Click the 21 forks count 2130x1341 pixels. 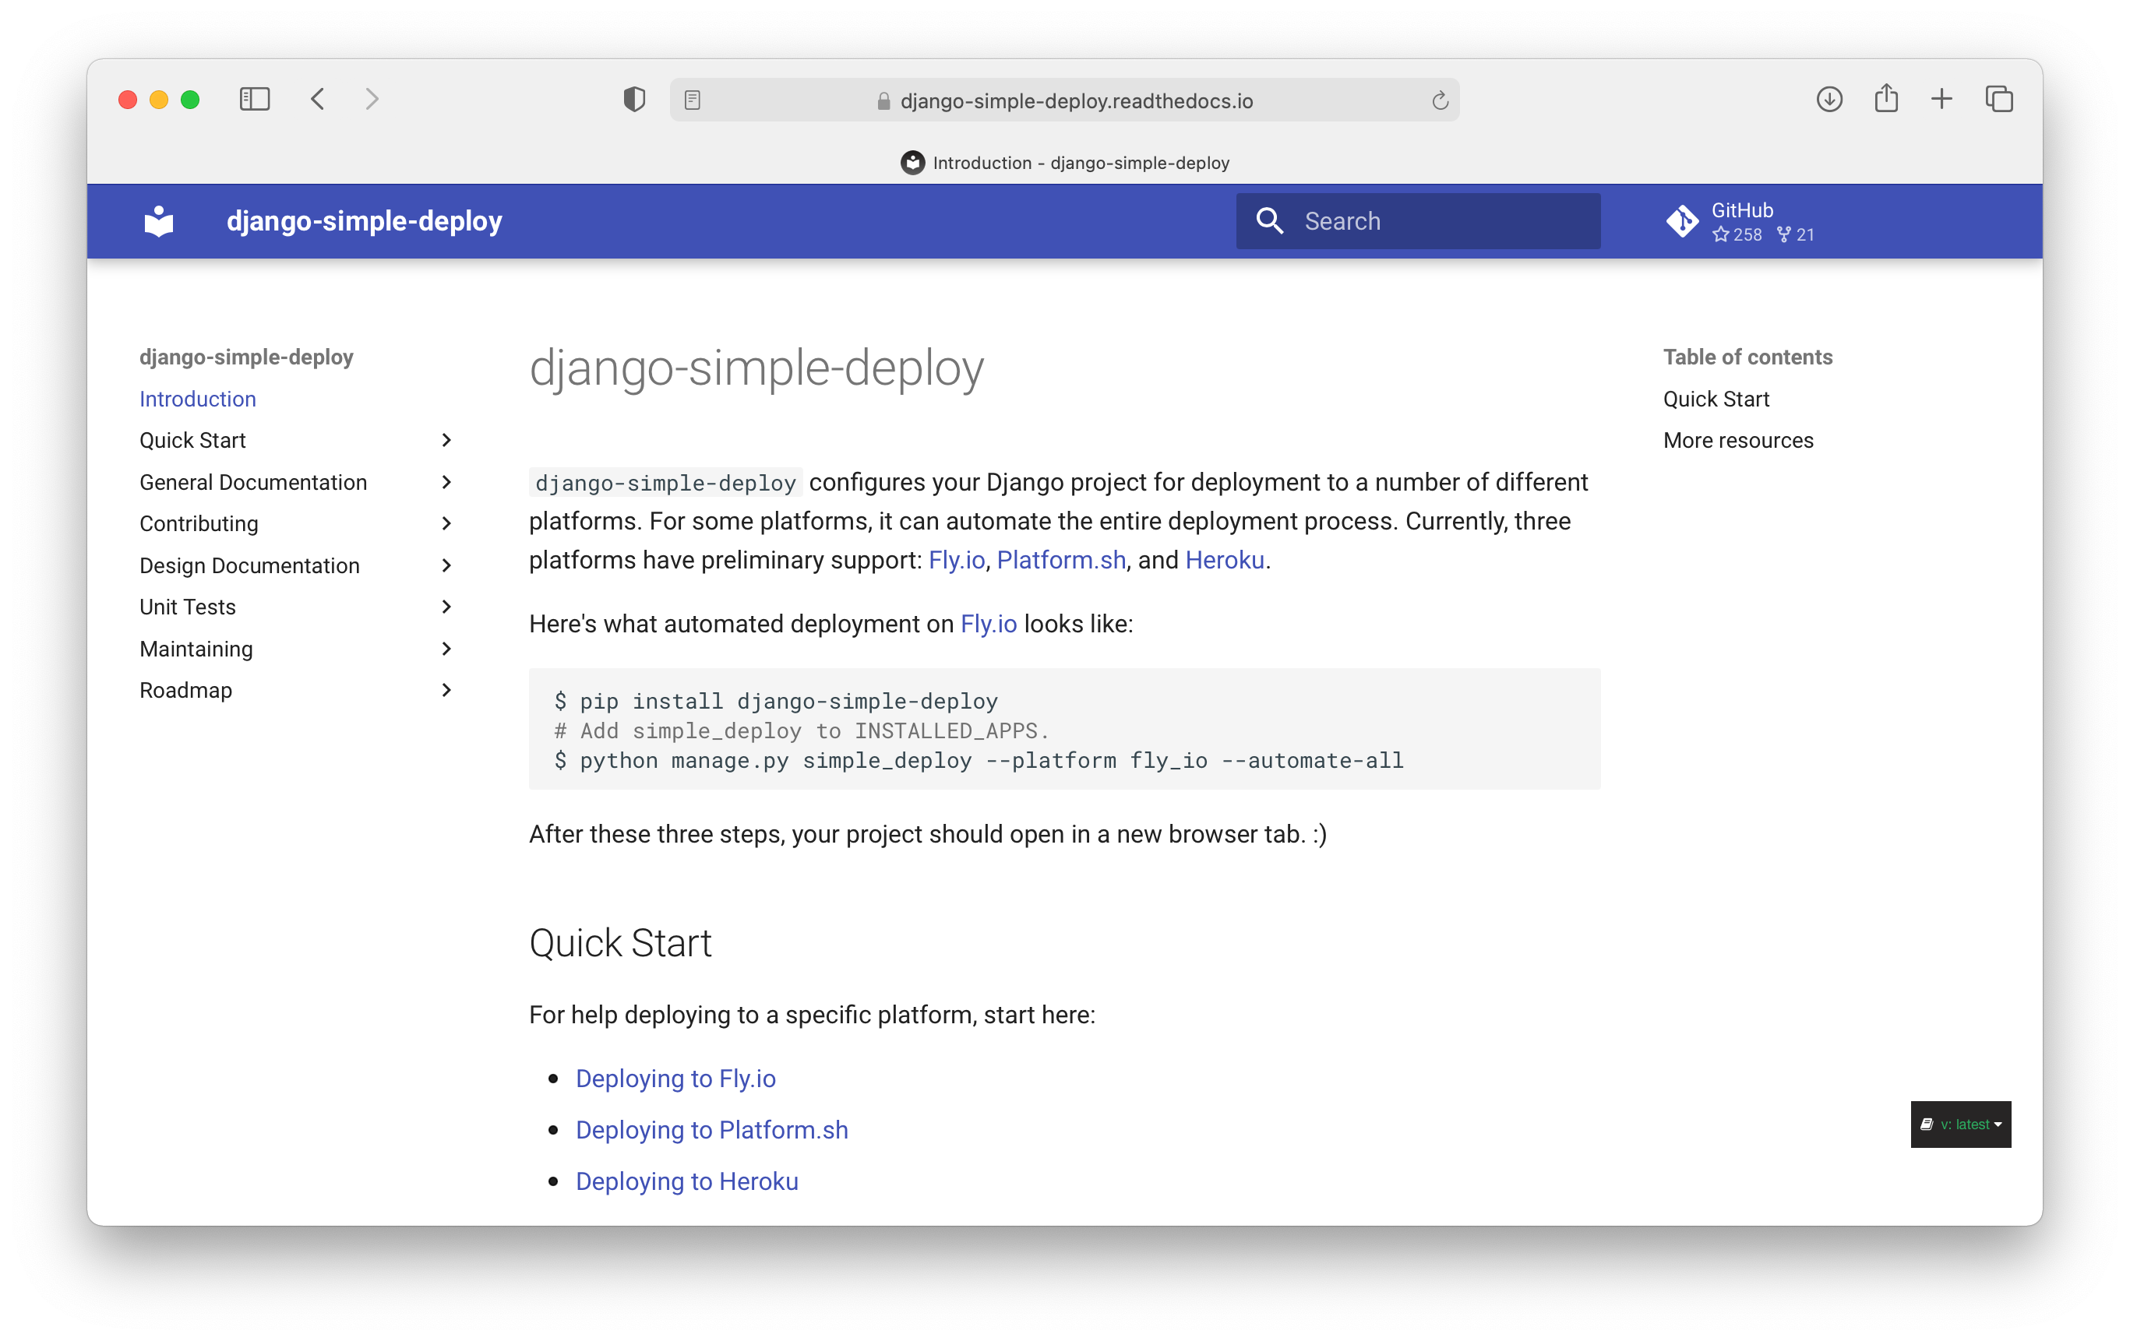click(x=1795, y=234)
